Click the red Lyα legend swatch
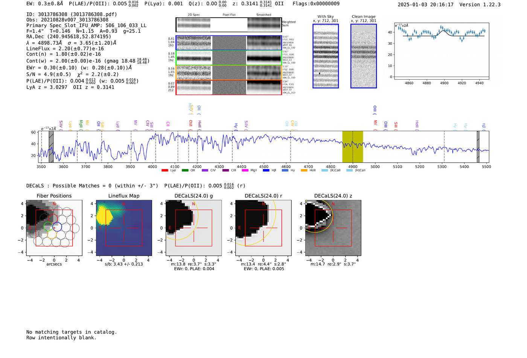Screen dimensions: 527x358 click(x=164, y=170)
